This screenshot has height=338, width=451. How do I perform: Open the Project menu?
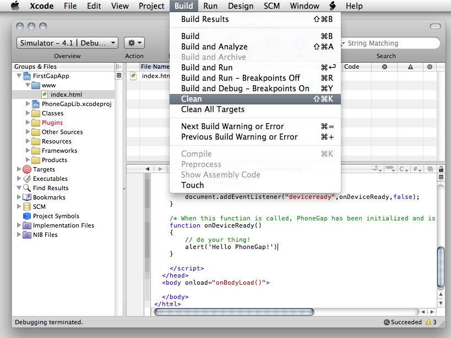pos(151,5)
